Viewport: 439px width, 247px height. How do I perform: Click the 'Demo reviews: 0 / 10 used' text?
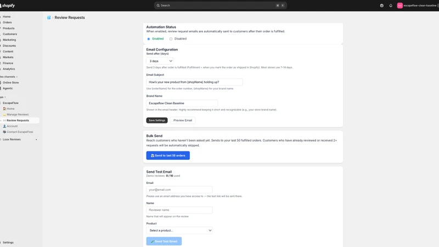pyautogui.click(x=163, y=176)
